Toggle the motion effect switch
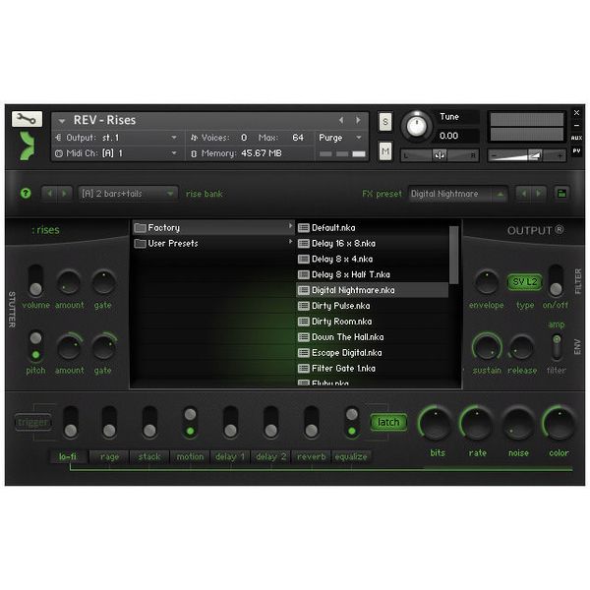This screenshot has height=590, width=590. [190, 422]
